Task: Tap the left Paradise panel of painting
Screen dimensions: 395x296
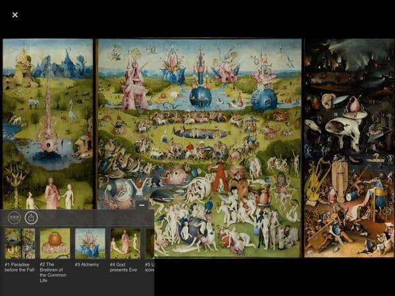Action: coord(48,124)
